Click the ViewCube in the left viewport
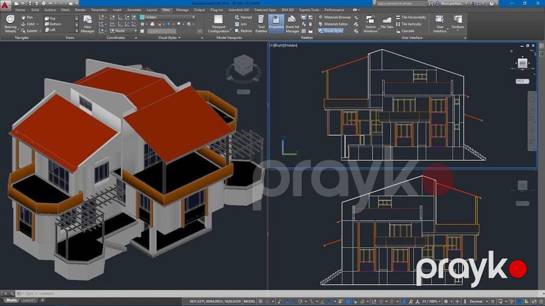545x306 pixels. pos(243,65)
